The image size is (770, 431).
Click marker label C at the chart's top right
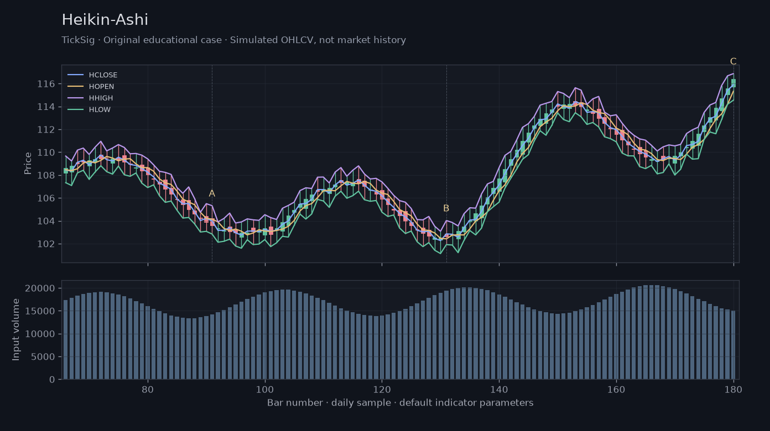point(733,61)
